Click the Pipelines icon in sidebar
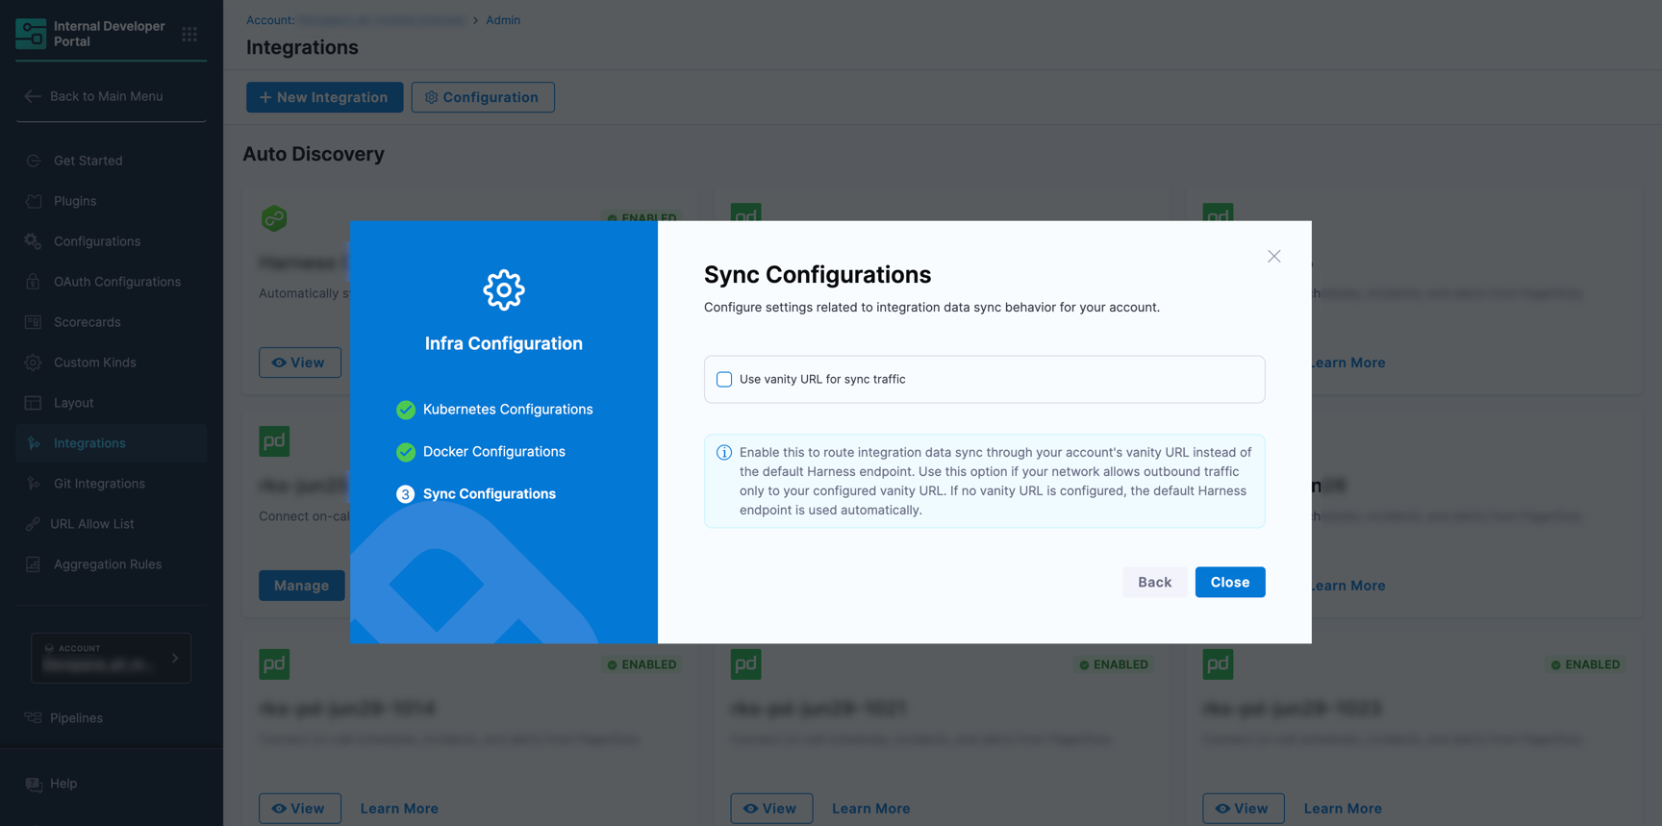 [x=34, y=718]
